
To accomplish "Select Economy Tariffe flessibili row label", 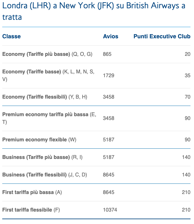I will coord(45,97).
